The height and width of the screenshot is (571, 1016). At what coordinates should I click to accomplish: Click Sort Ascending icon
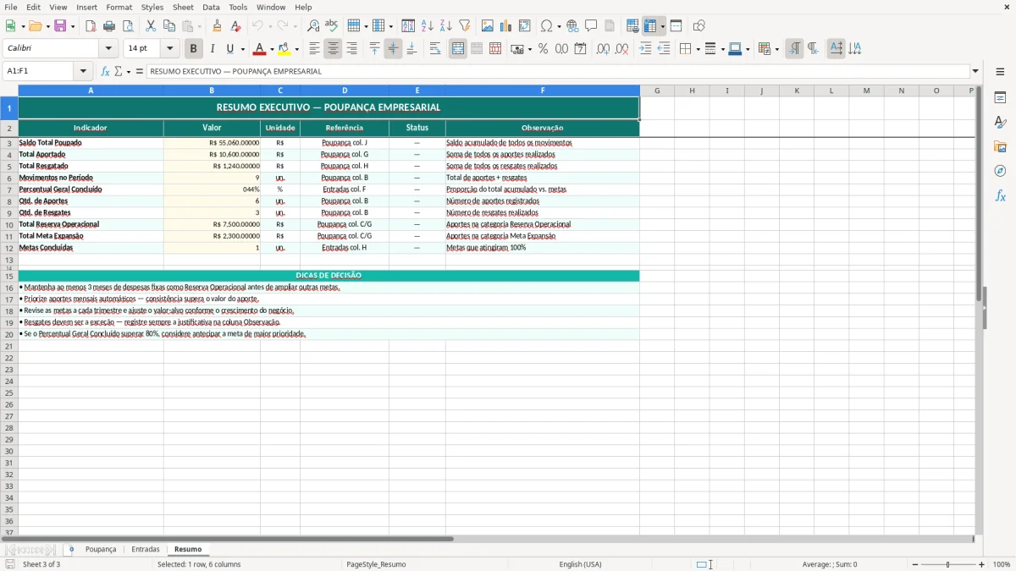[428, 26]
